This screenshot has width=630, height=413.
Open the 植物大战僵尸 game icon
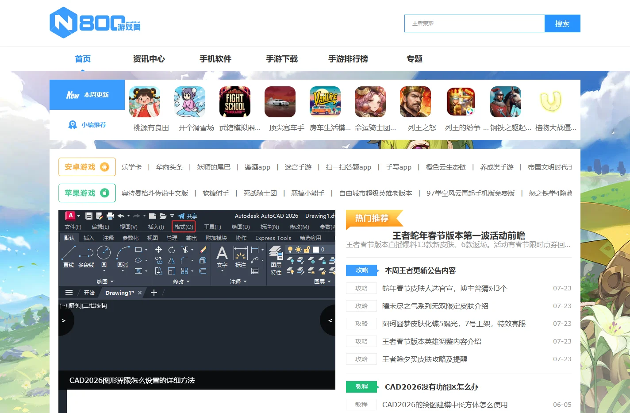[551, 102]
